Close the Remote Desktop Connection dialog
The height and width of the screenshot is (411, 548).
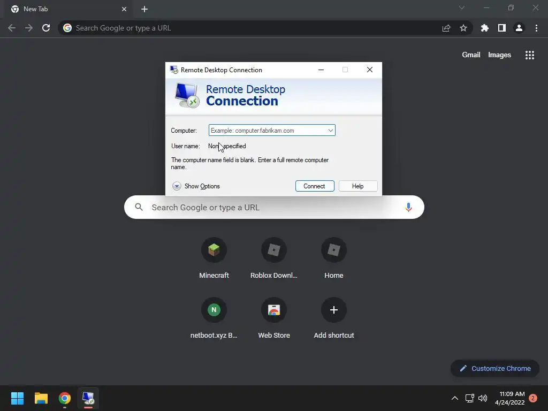369,70
